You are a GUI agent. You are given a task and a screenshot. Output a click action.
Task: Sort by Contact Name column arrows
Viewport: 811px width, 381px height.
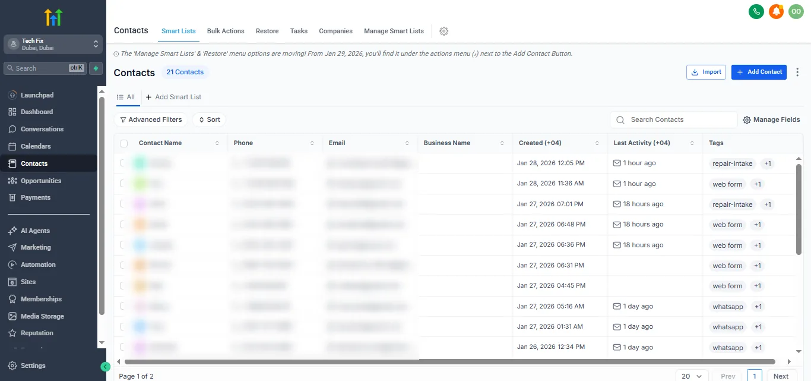point(217,143)
